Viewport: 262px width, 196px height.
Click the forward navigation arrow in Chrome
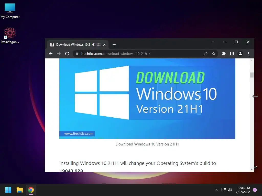[x=59, y=54]
